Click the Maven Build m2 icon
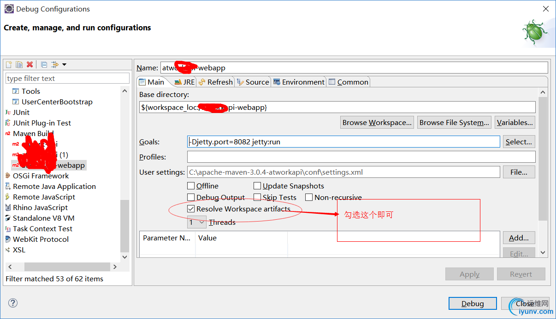Viewport: 556px width, 319px height. point(8,133)
